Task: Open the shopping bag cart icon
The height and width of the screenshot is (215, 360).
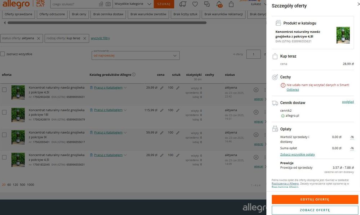Action: tap(231, 4)
